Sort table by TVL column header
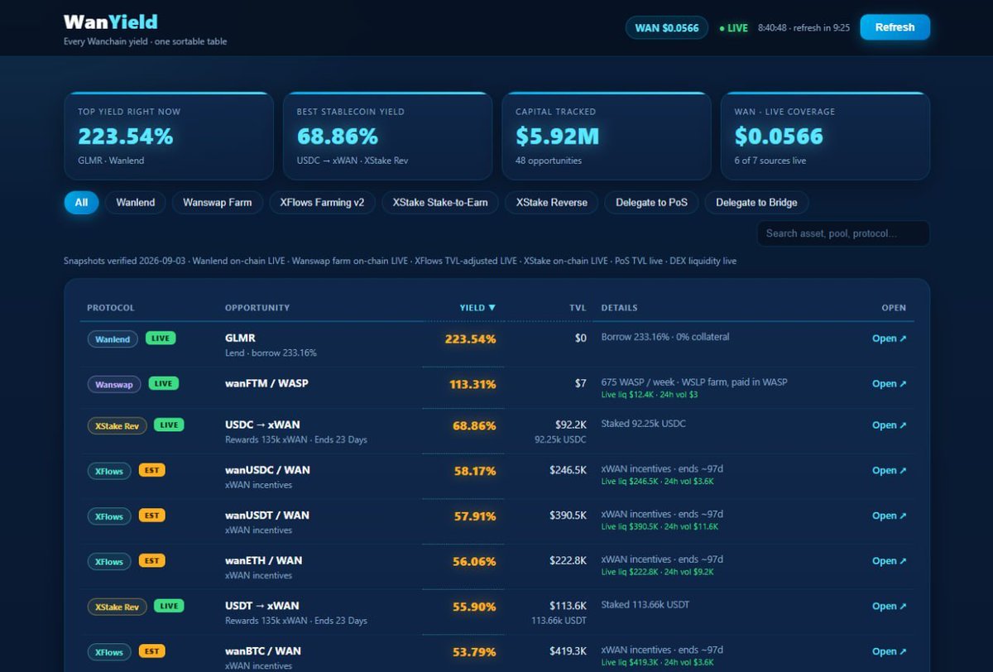This screenshot has height=672, width=993. click(578, 308)
